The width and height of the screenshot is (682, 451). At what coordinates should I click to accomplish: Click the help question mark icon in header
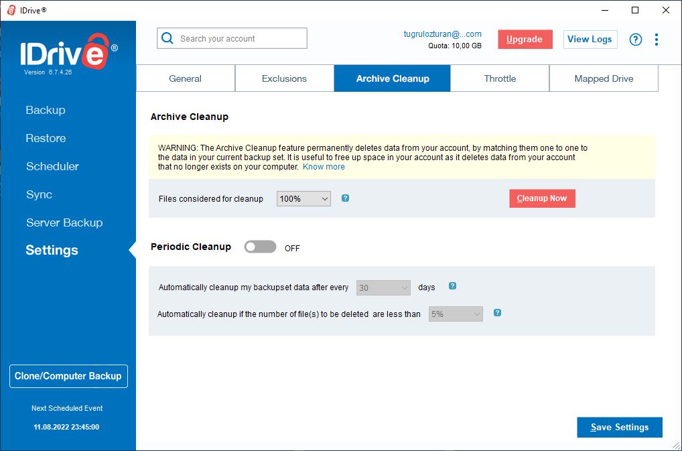[x=636, y=40]
